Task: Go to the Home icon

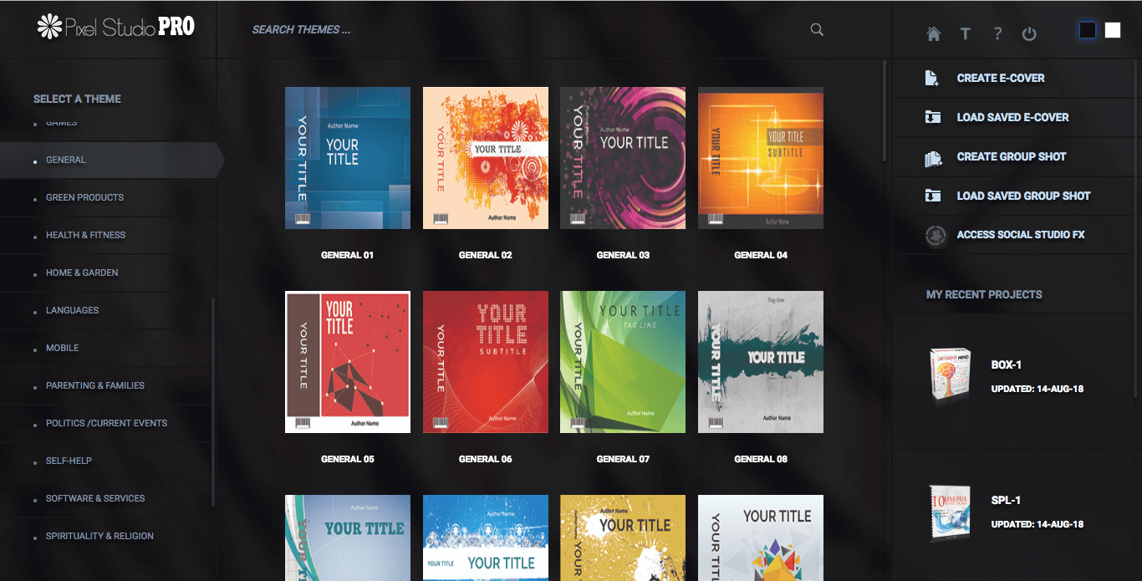Action: coord(934,33)
